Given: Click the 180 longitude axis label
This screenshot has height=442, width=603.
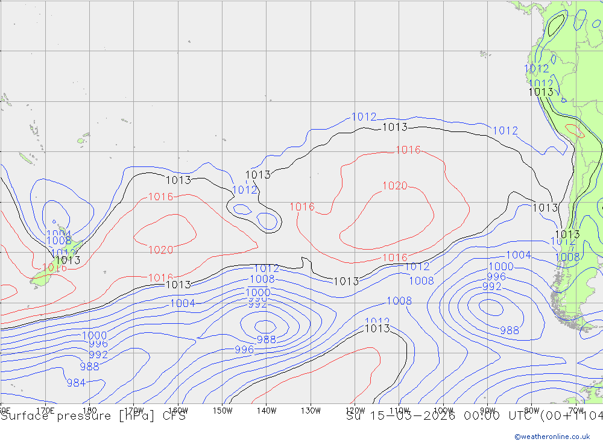Looking at the screenshot, I should [89, 410].
